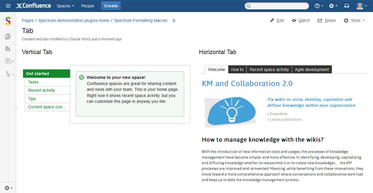
Task: Select the Tips vertical tab
Action: coord(47,99)
